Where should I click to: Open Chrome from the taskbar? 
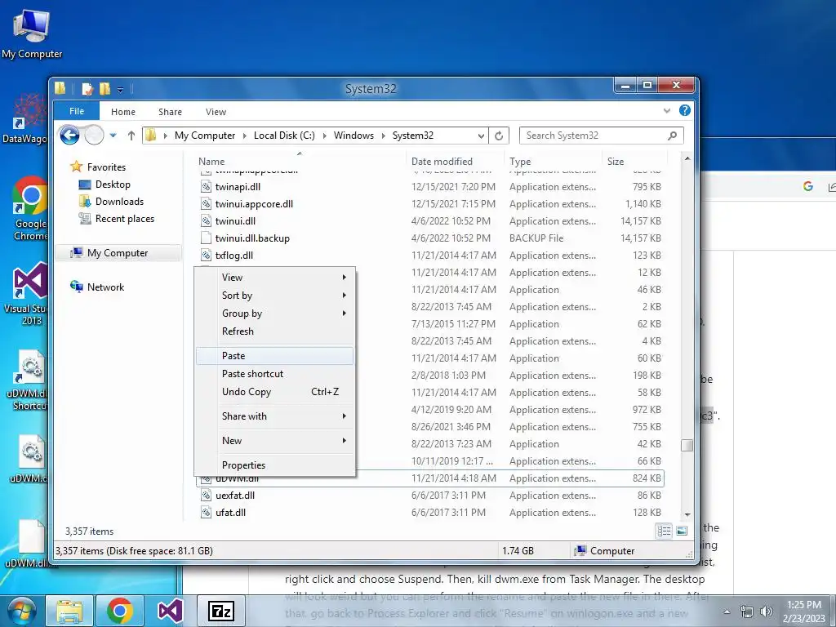(119, 611)
